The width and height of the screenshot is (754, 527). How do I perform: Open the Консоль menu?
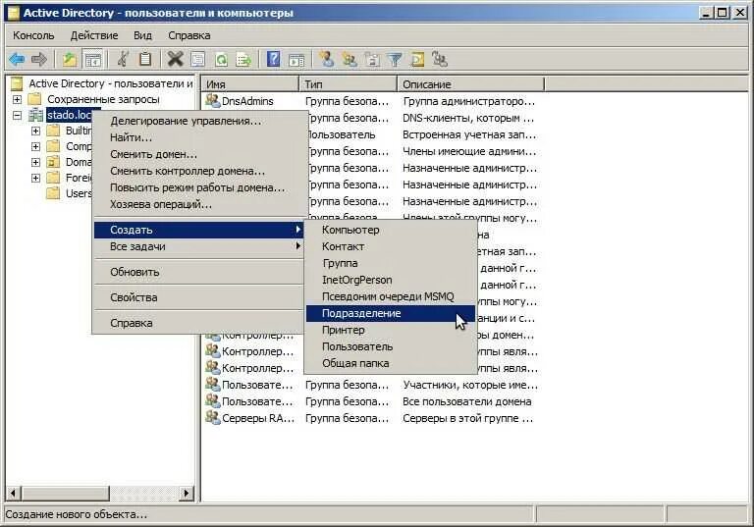pos(33,35)
